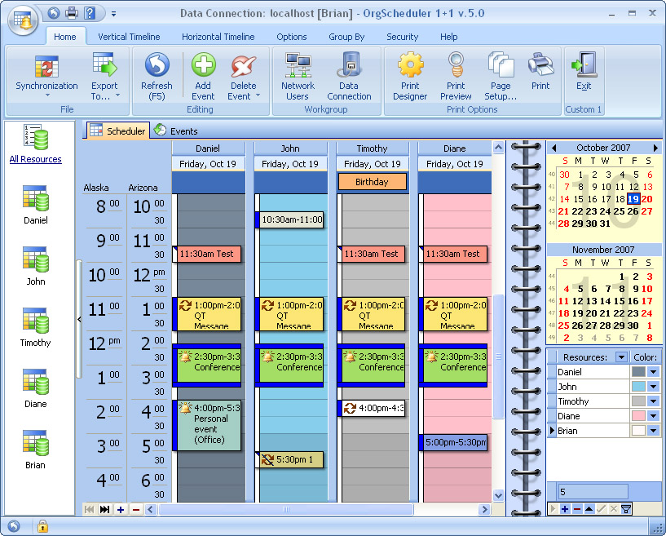The height and width of the screenshot is (536, 666).
Task: Open Daniel's color dropdown
Action: click(x=653, y=372)
